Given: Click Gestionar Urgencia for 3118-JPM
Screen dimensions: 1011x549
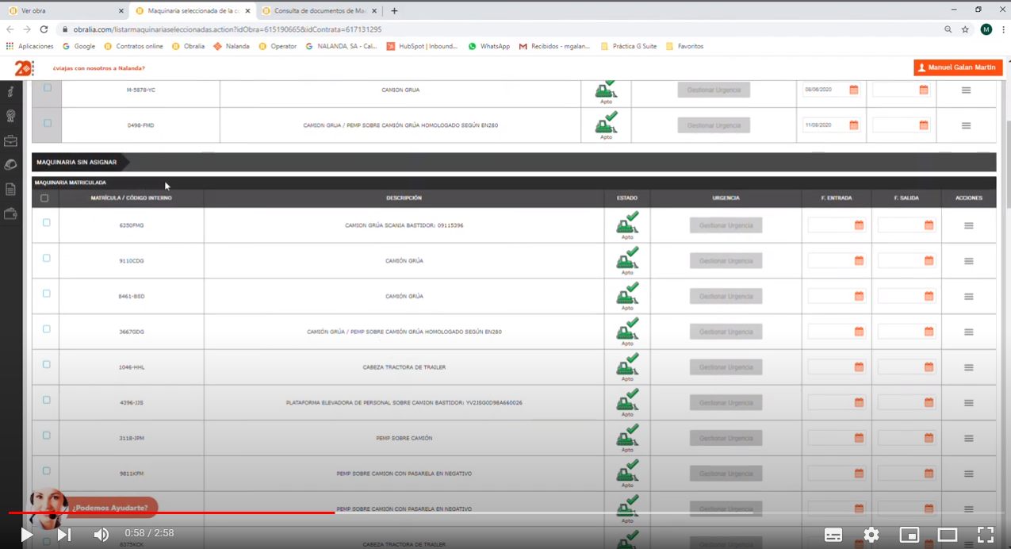Looking at the screenshot, I should (726, 439).
